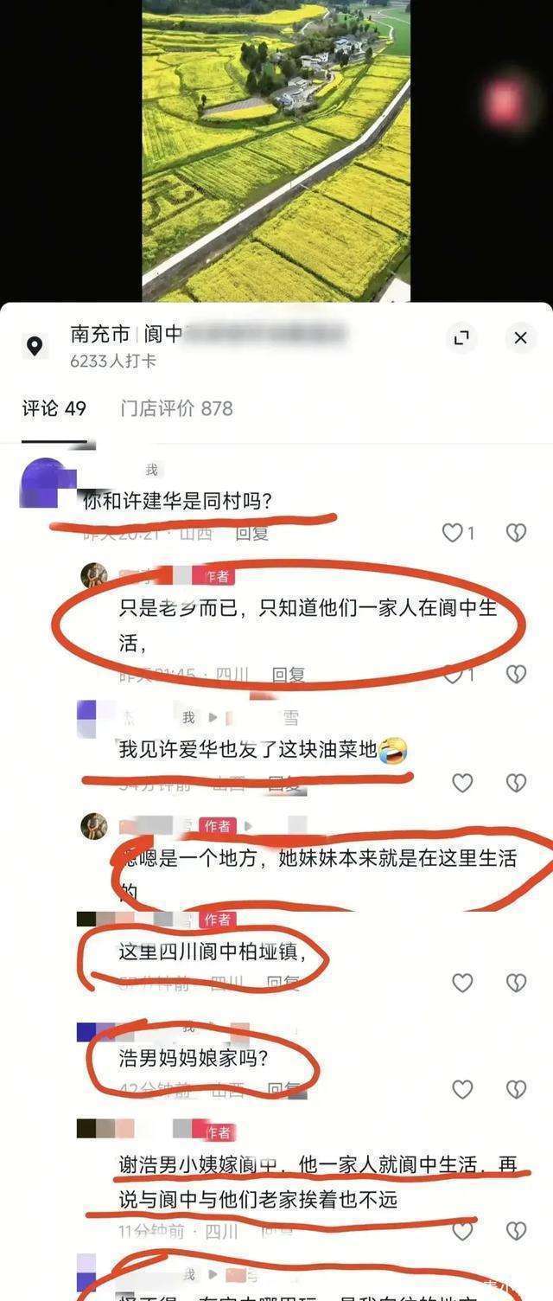Reply to the 你和许建华是同村吗 comment
553x1301 pixels.
pos(252,534)
